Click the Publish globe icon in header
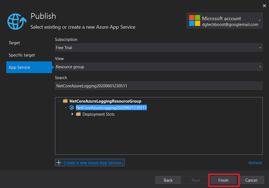 17,21
